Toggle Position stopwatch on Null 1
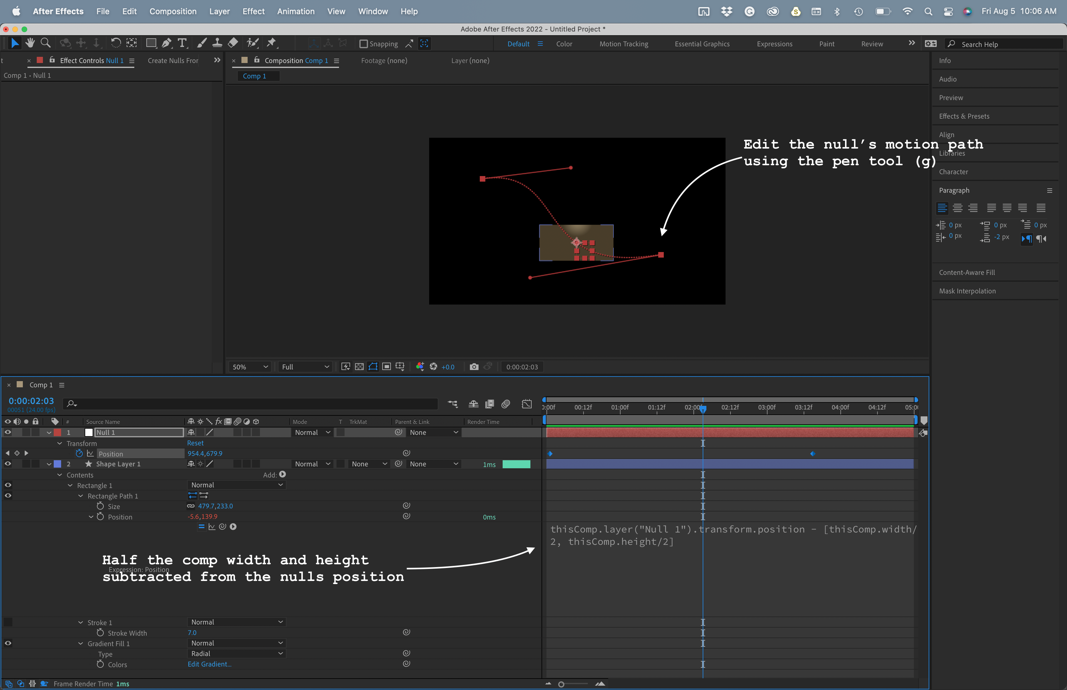Screen dimensions: 1067x690 [79, 454]
